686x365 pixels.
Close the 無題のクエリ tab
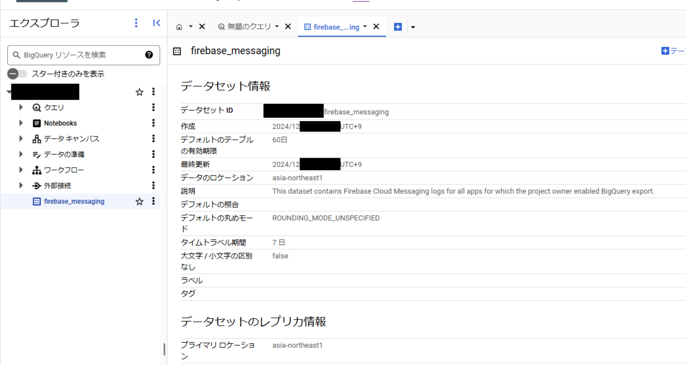point(288,27)
